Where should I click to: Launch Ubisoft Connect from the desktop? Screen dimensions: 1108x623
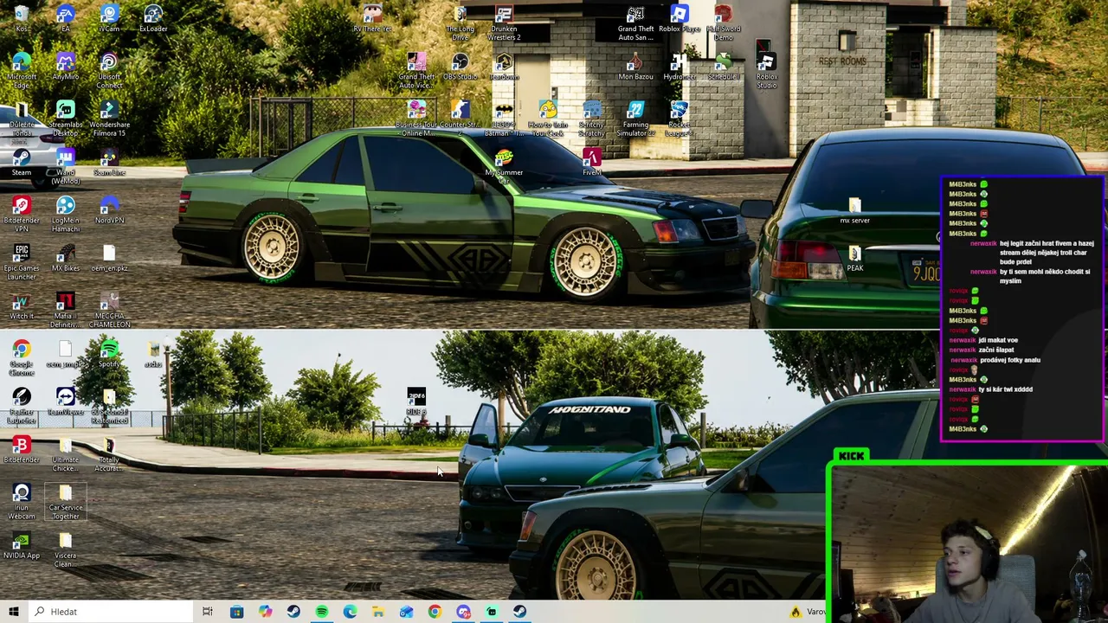(x=109, y=71)
